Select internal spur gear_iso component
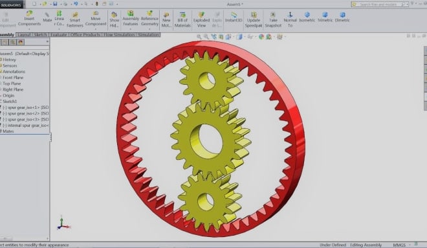Screen dimensions: 427x248 click(x=25, y=126)
